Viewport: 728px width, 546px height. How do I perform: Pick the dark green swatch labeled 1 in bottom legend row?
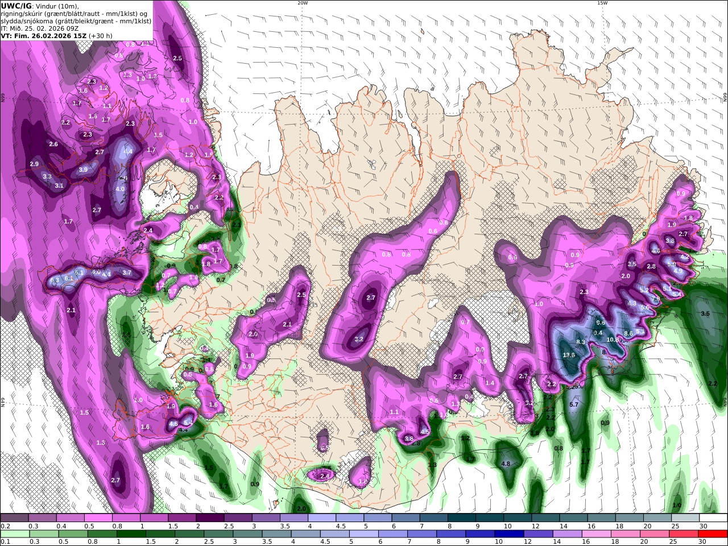pyautogui.click(x=131, y=533)
